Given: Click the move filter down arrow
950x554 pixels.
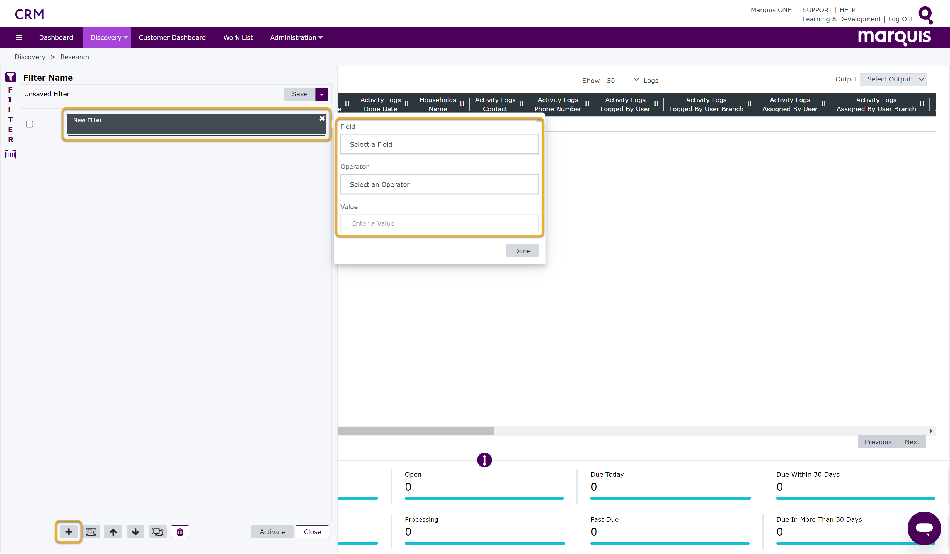Looking at the screenshot, I should point(135,531).
